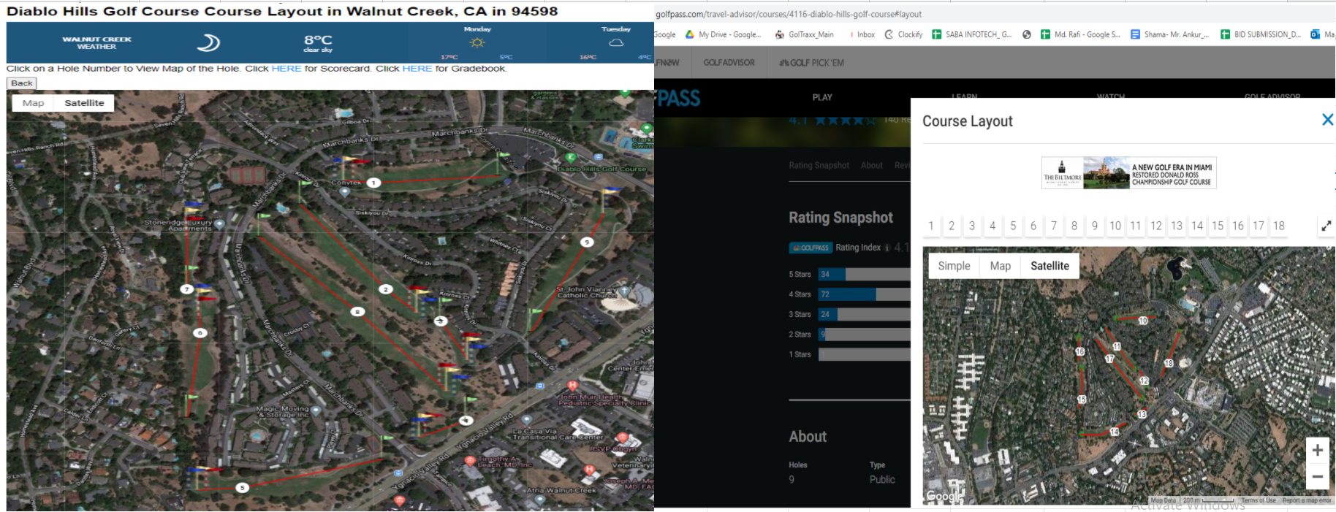1336x512 pixels.
Task: Click the Google logo on the map
Action: coord(944,496)
